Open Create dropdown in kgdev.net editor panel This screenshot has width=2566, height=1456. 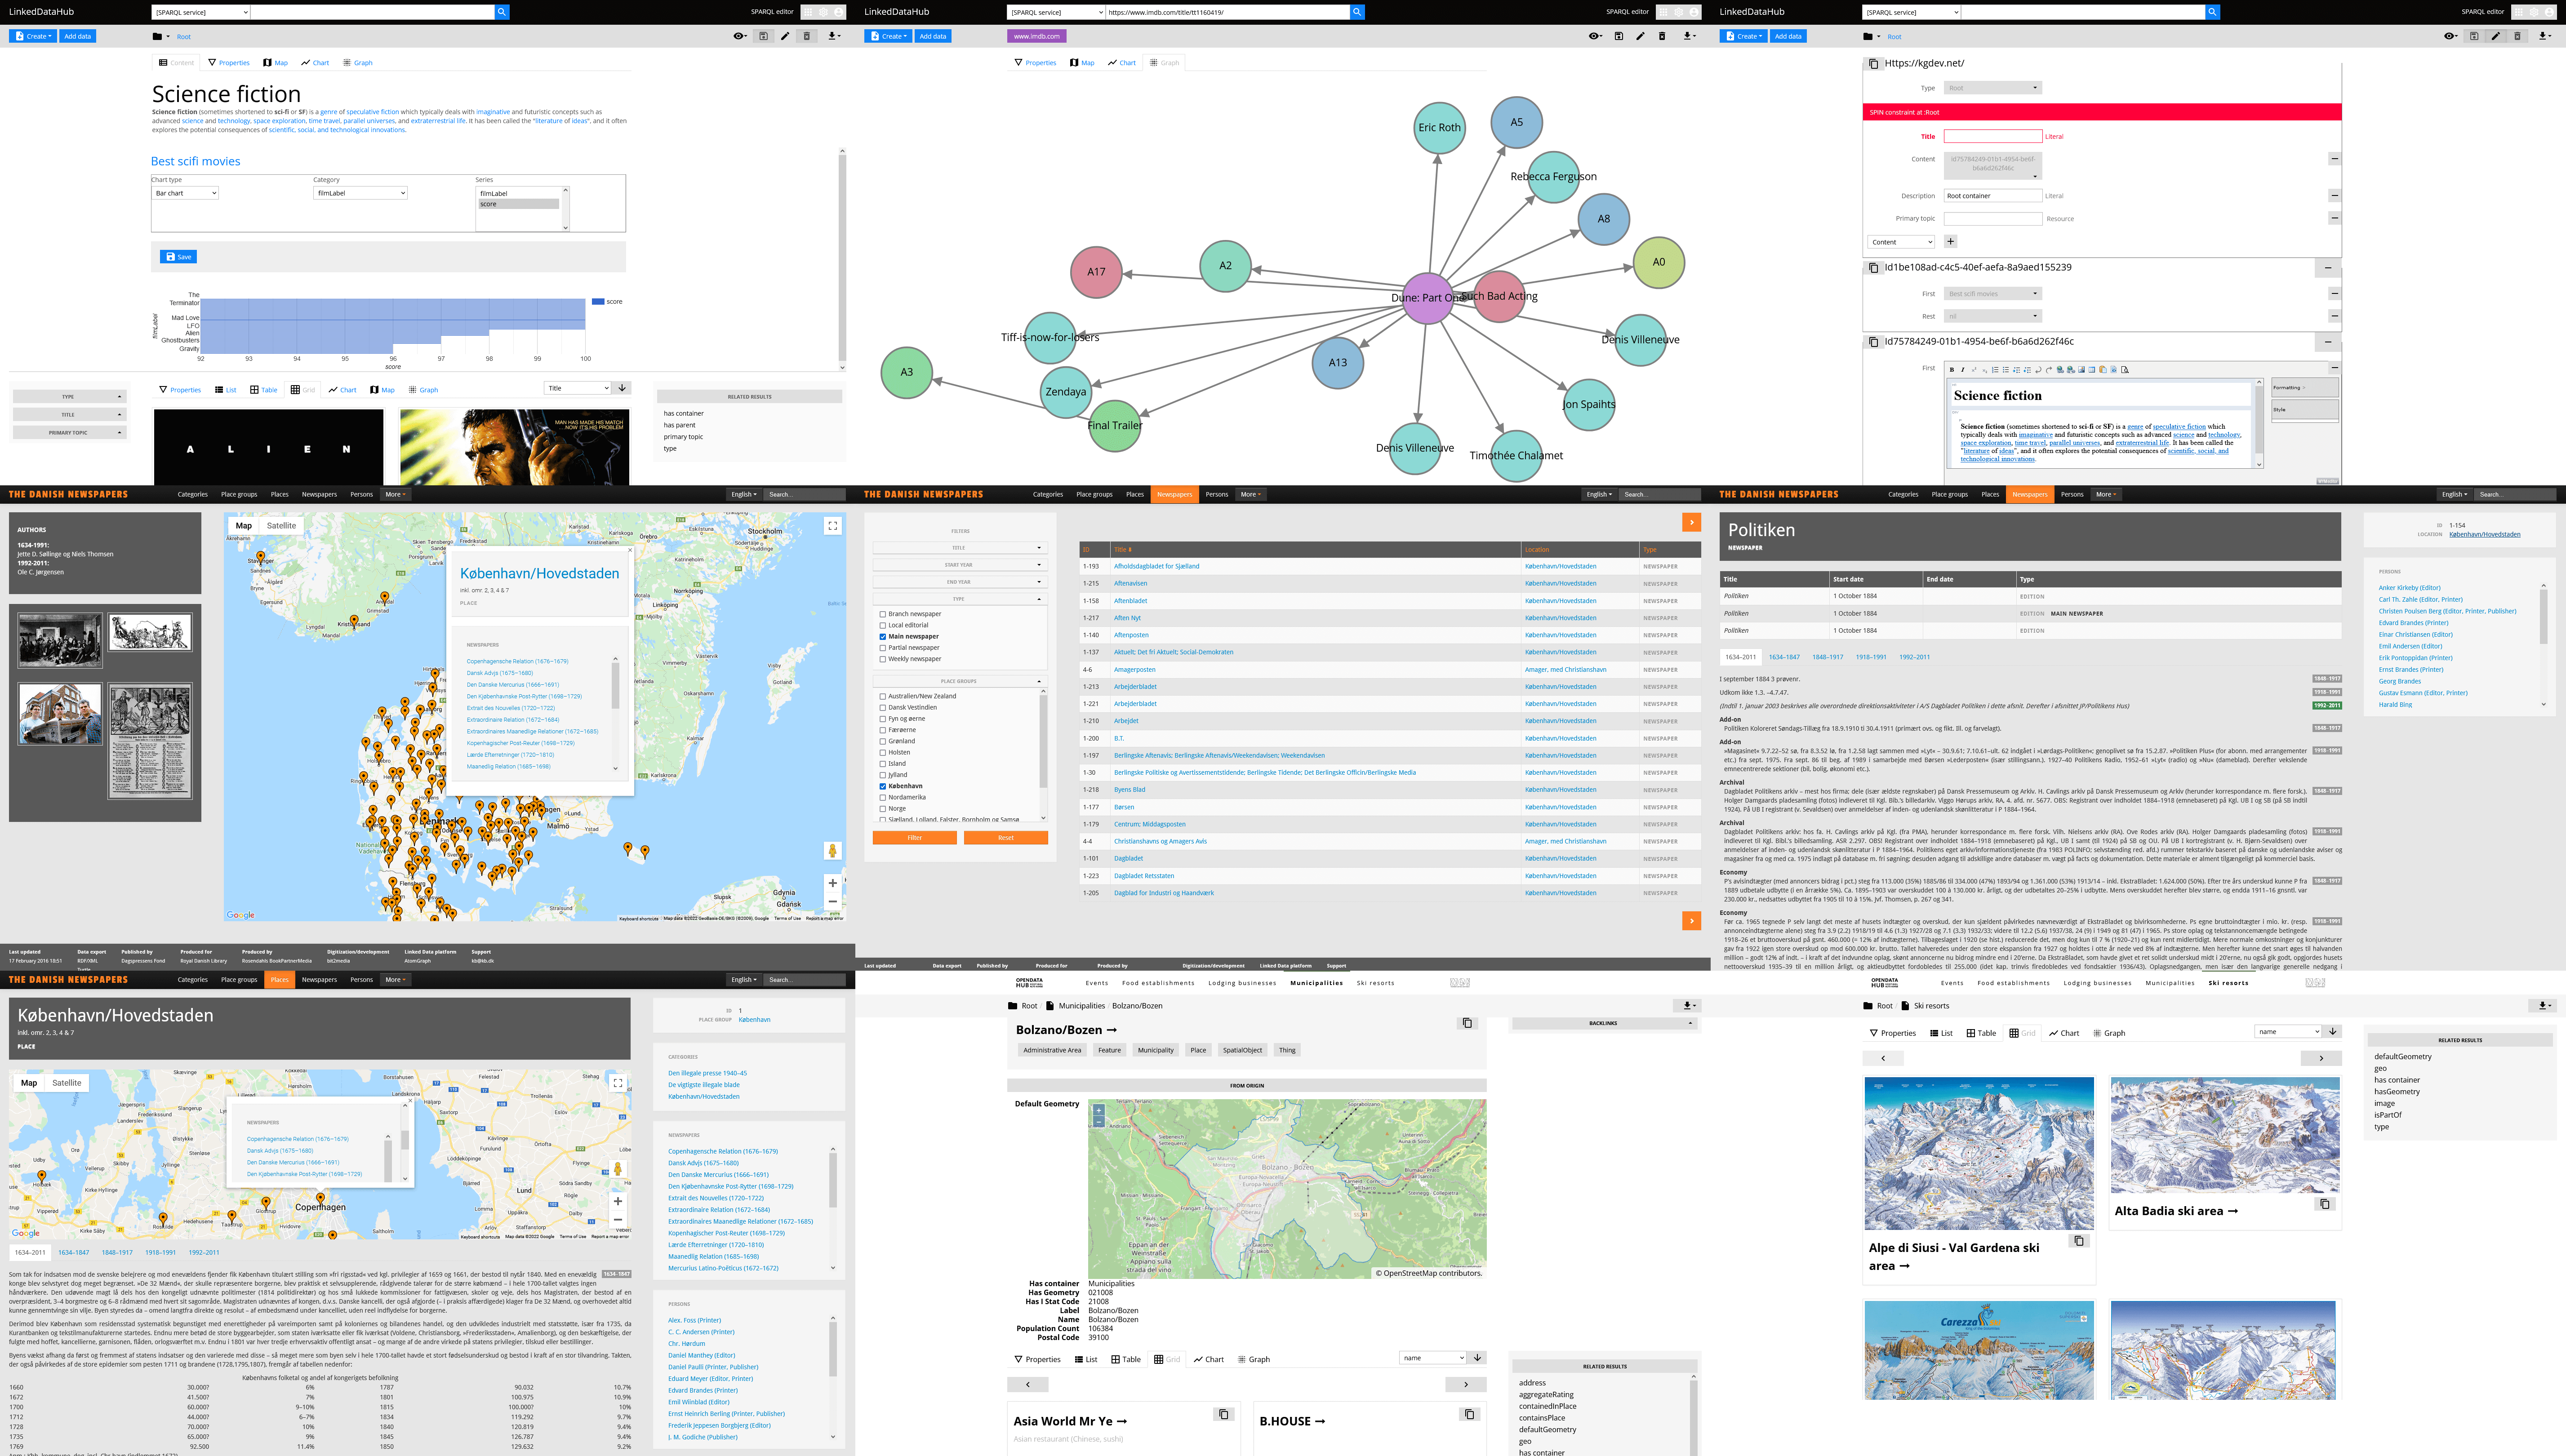[x=1743, y=36]
